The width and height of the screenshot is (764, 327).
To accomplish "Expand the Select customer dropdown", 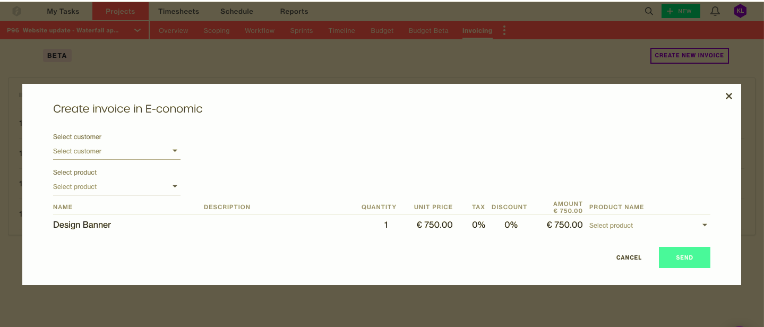I will 117,151.
